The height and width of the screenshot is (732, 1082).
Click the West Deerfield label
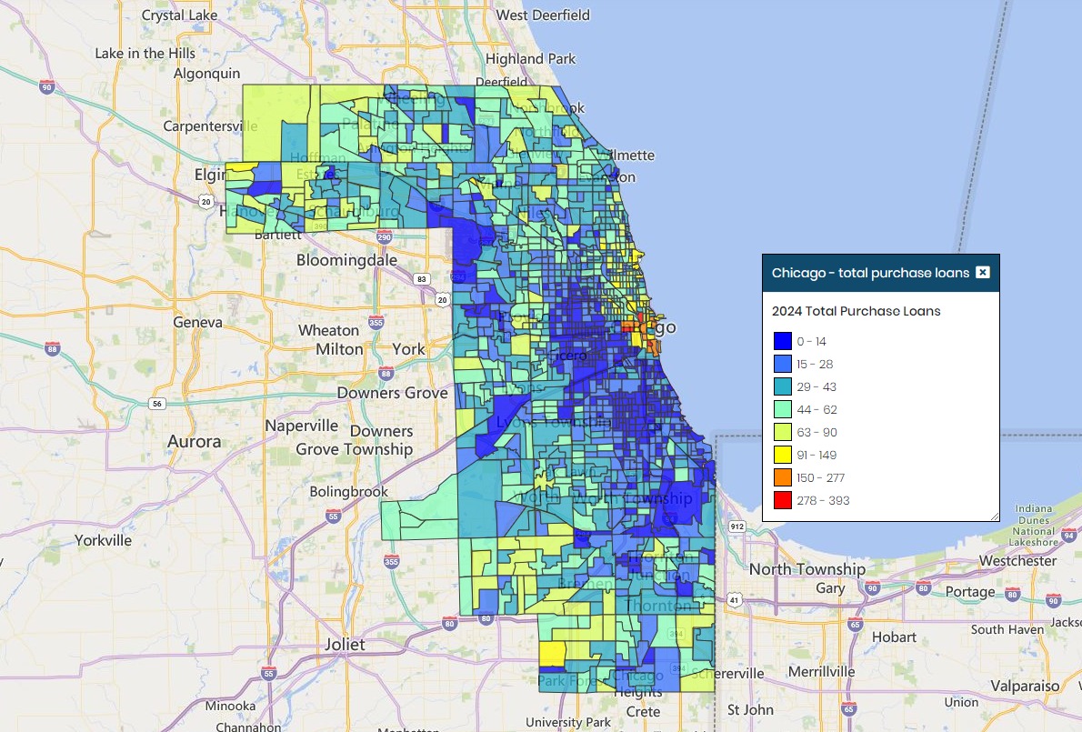543,15
